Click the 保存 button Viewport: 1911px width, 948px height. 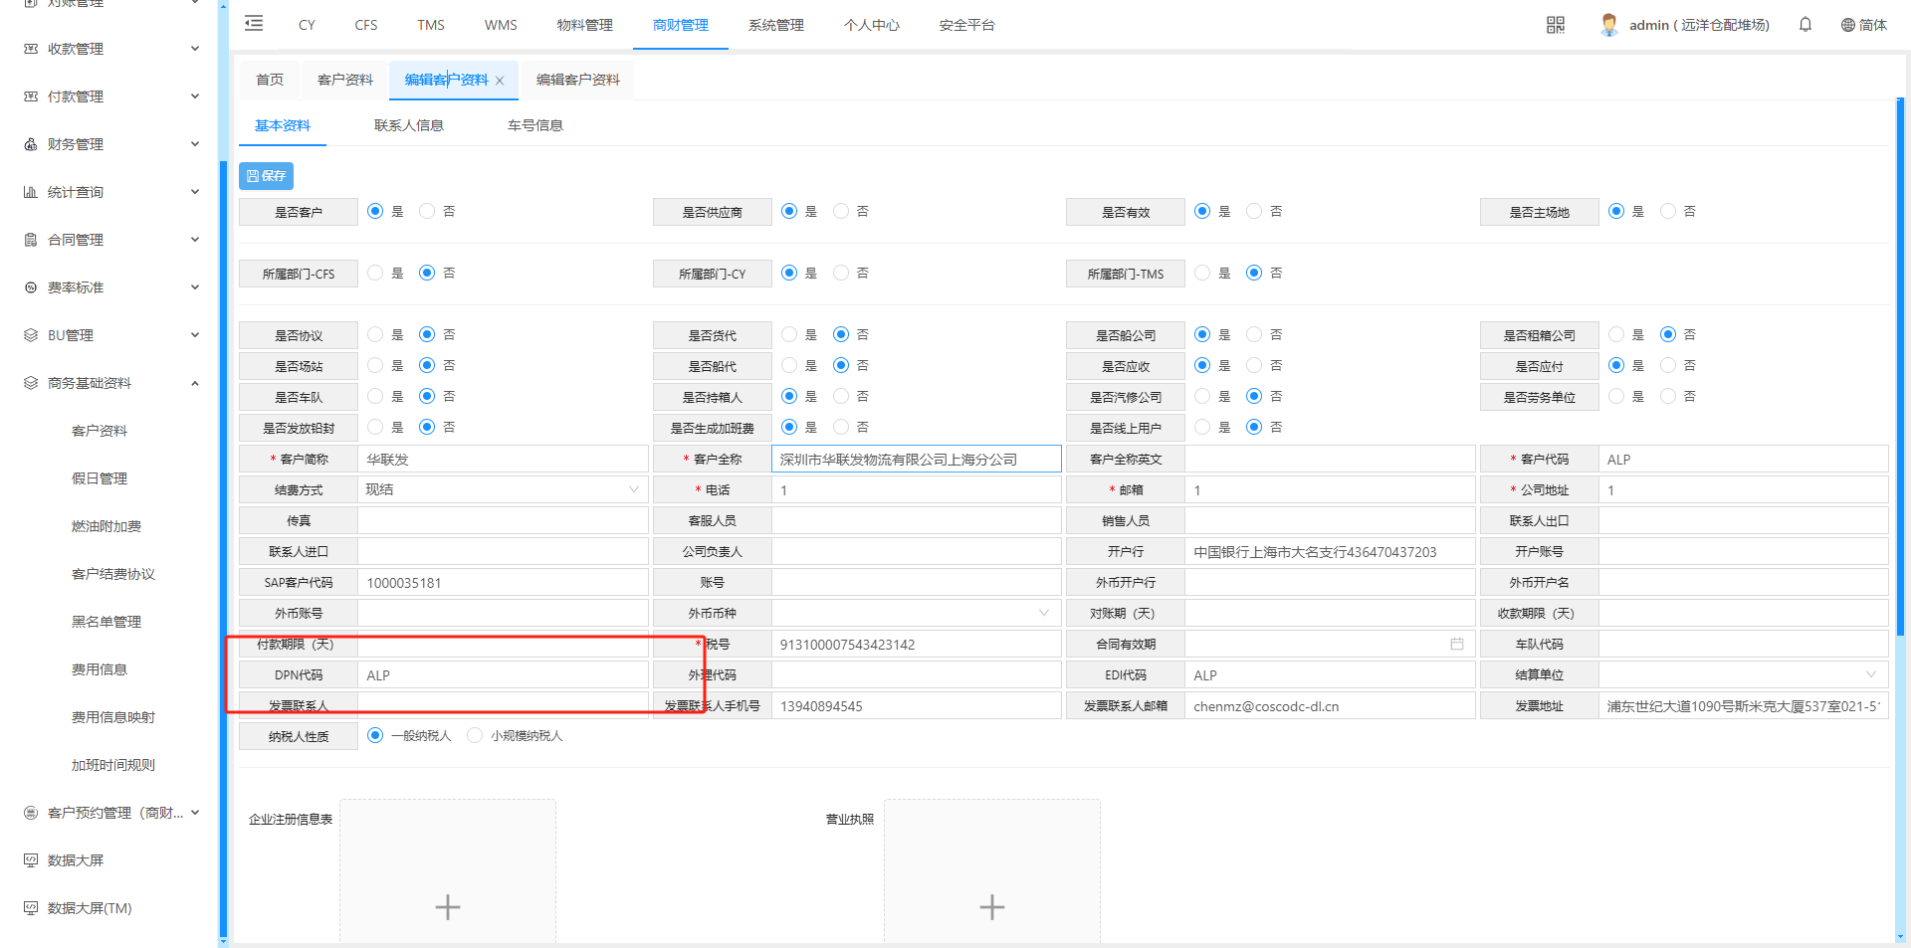coord(266,176)
